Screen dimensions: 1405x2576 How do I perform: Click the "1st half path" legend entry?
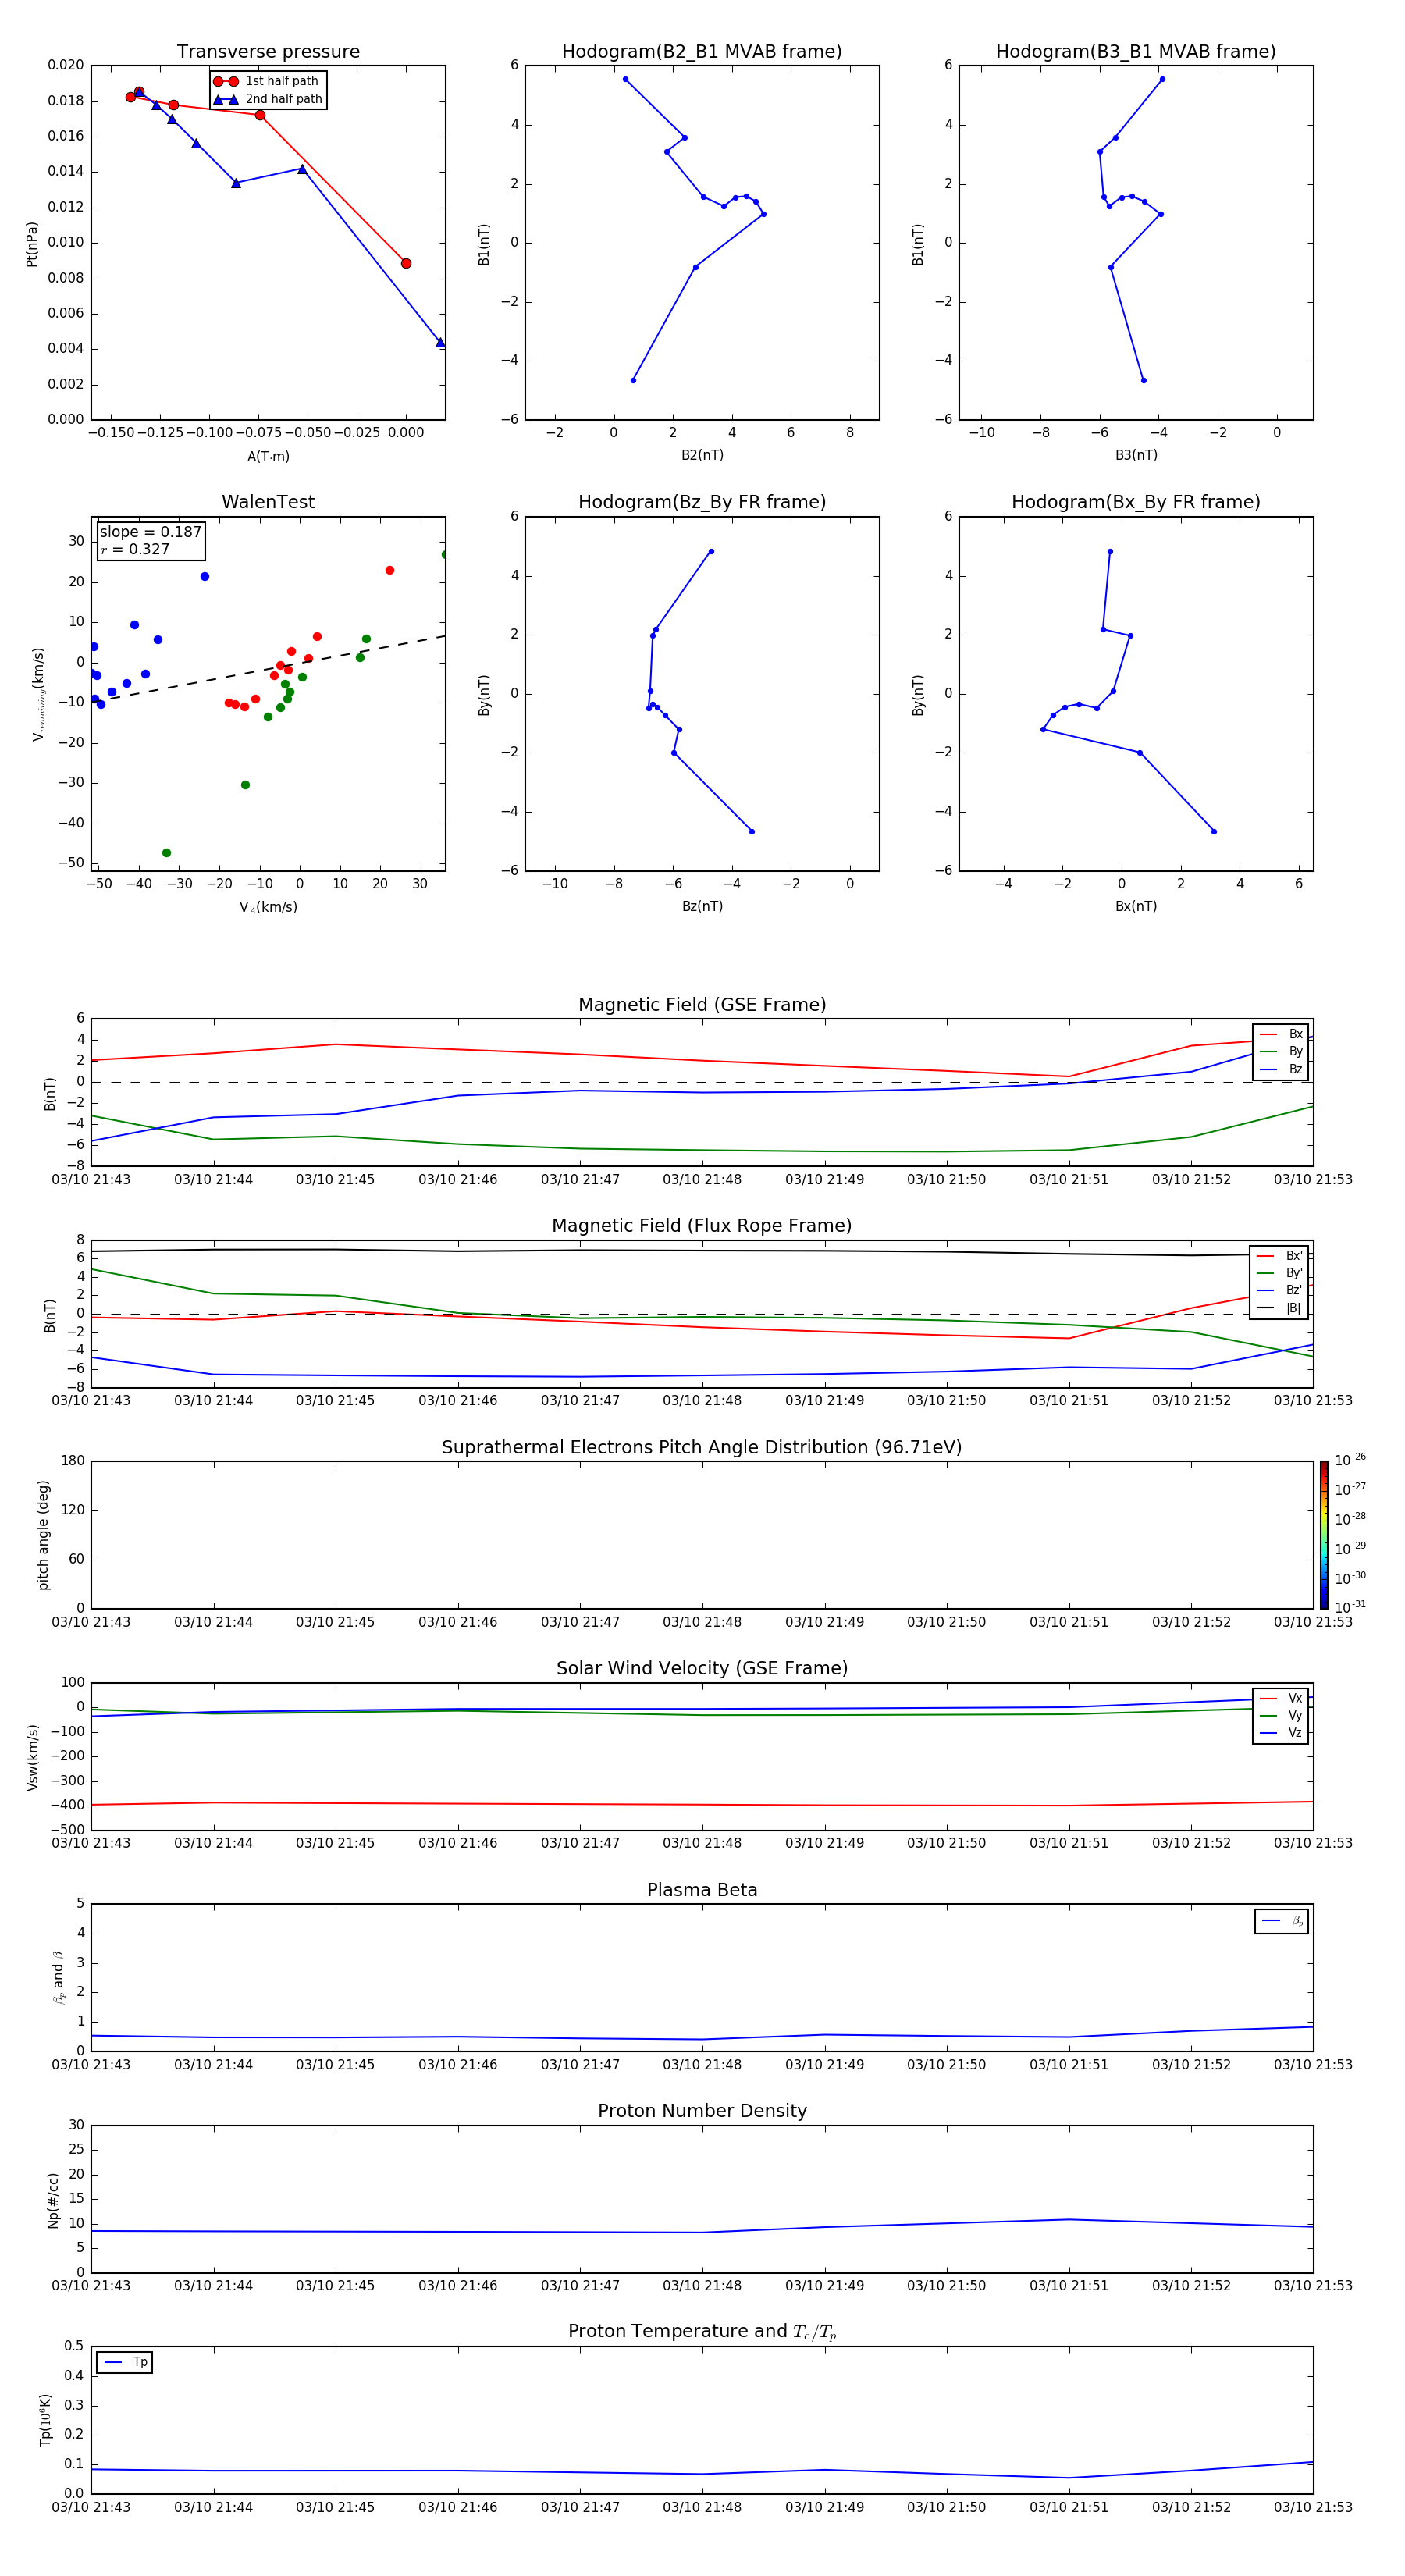pyautogui.click(x=267, y=81)
